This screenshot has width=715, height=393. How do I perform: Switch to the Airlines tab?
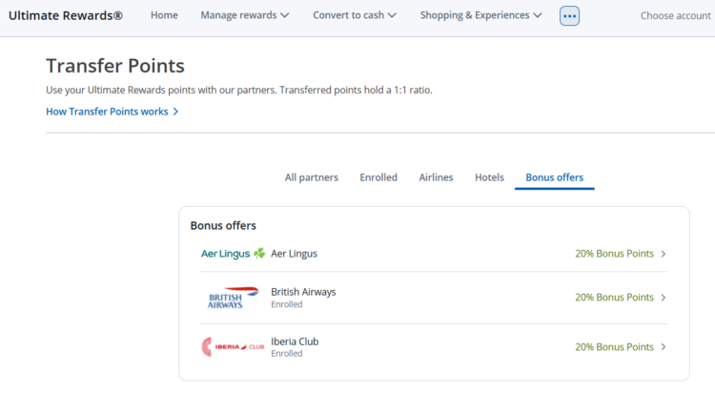click(436, 177)
